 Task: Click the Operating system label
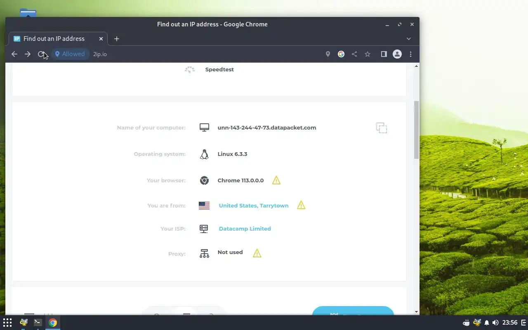point(160,154)
